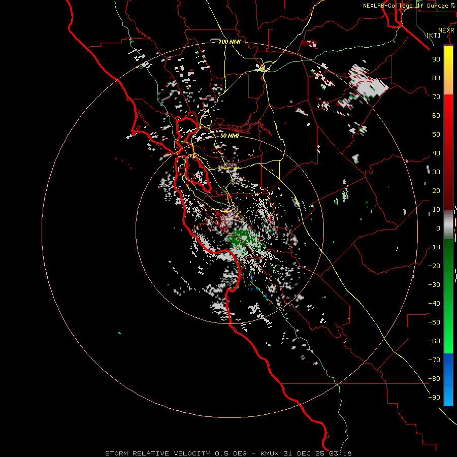The height and width of the screenshot is (457, 457).
Task: Click the 31 DEC 25 date text
Action: (x=304, y=453)
